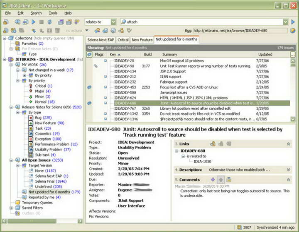Click the navigation tree horizontal scrollbar thumb
299x232 pixels.
32,221
